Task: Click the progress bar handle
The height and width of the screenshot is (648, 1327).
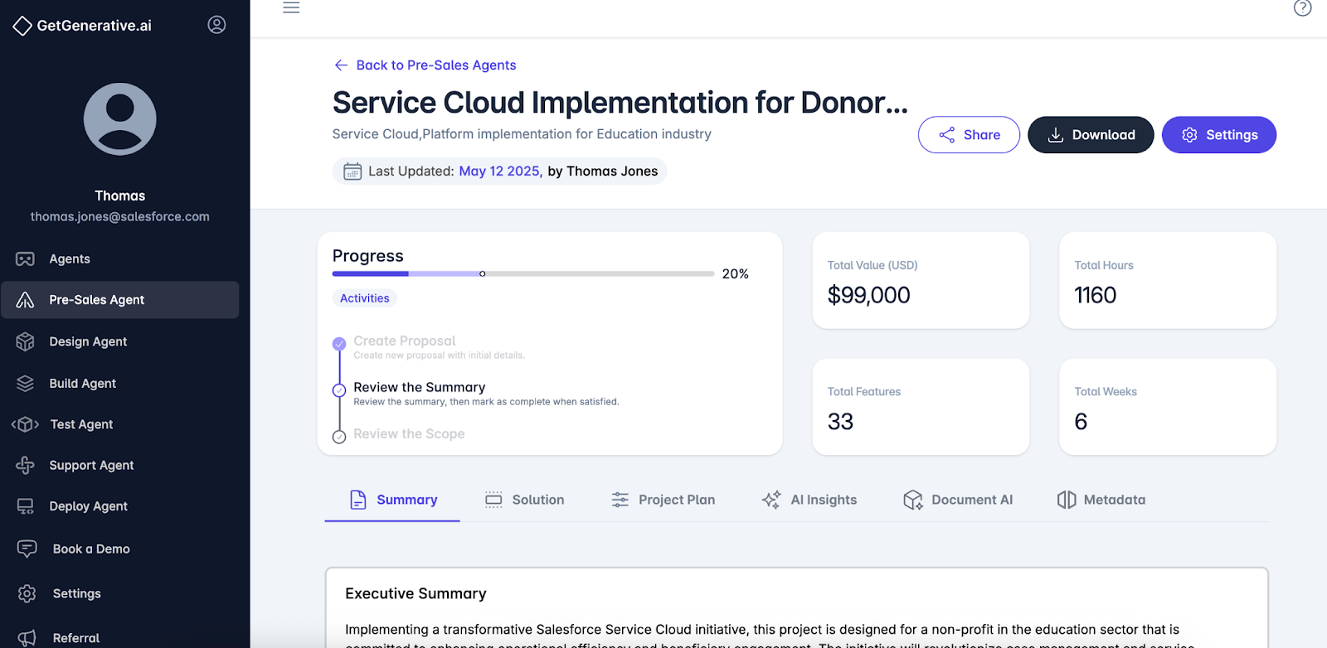Action: click(483, 273)
